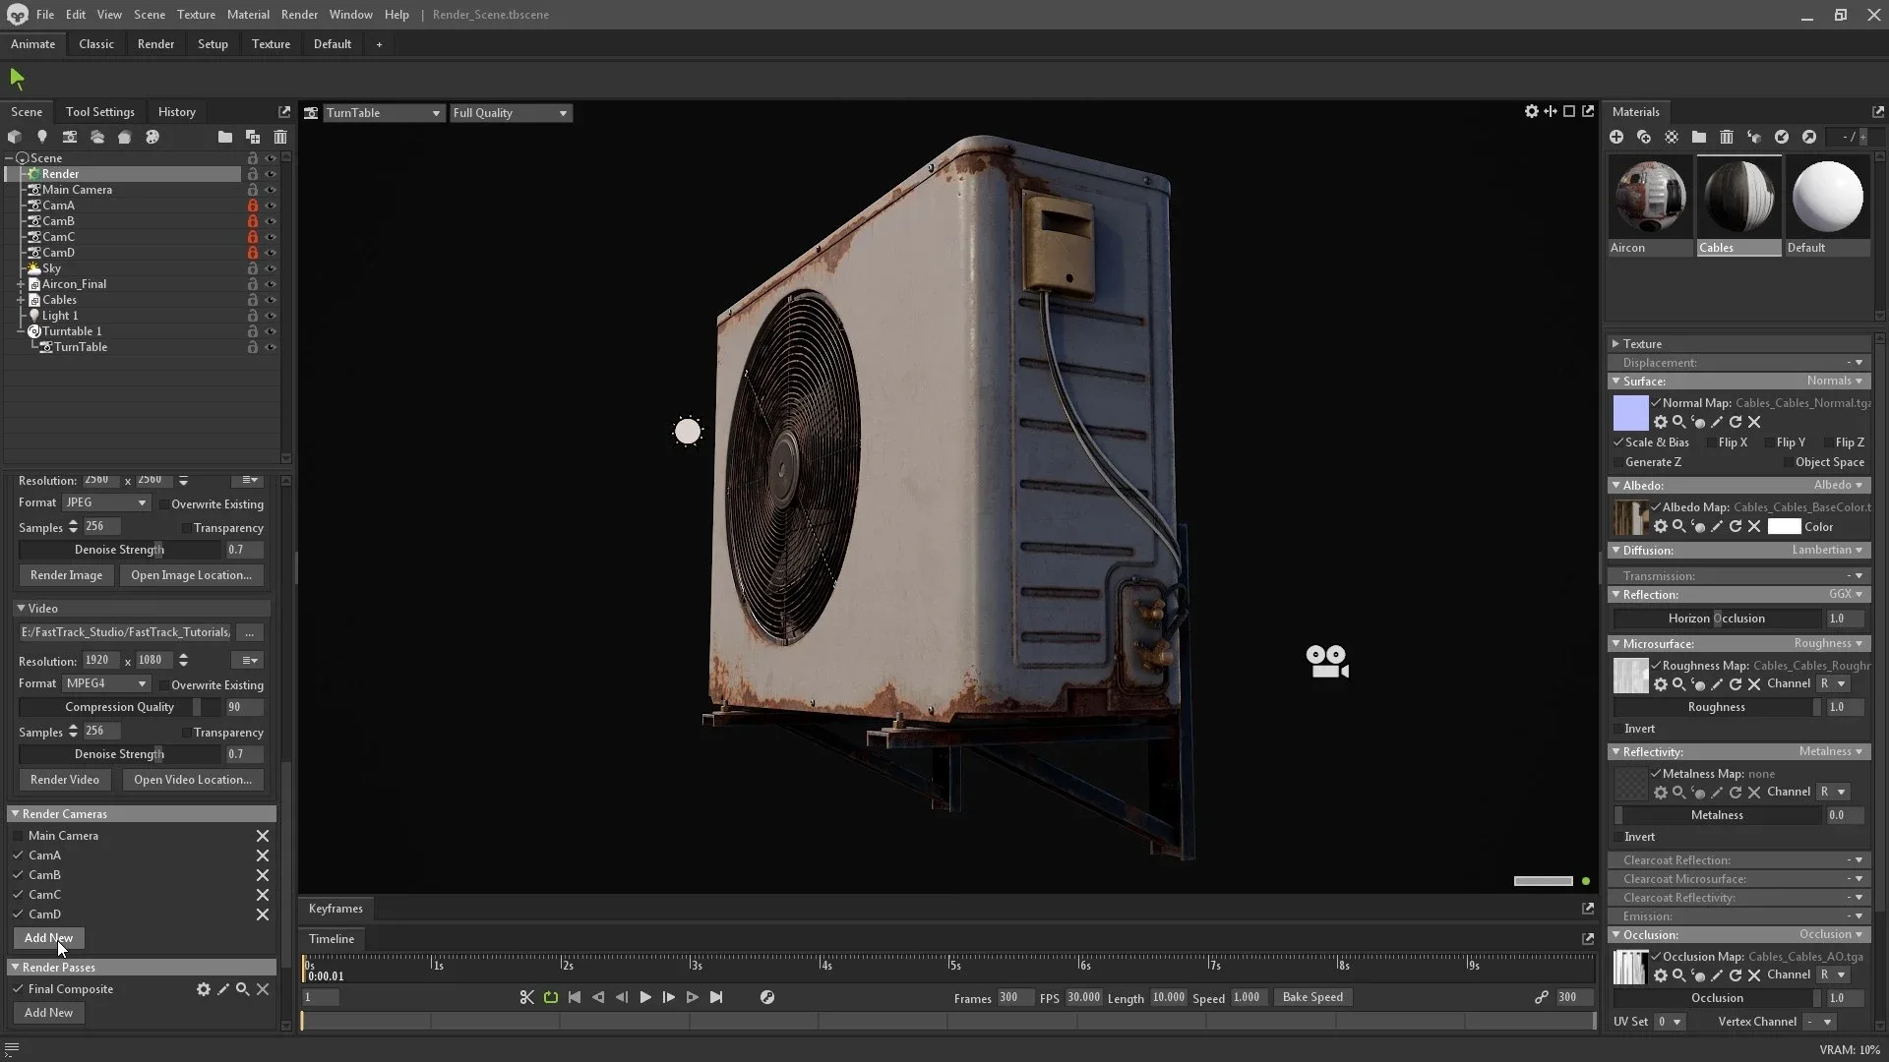This screenshot has height=1062, width=1889.
Task: Open video Format MPEG4 dropdown
Action: click(x=105, y=683)
